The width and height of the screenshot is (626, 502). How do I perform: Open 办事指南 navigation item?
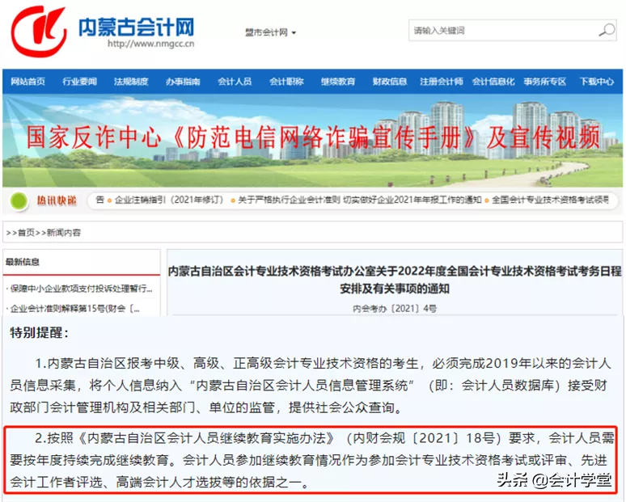183,82
